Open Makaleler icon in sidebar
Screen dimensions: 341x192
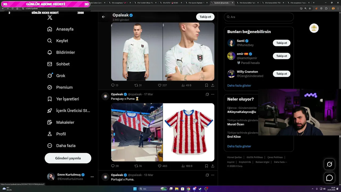pos(50,122)
